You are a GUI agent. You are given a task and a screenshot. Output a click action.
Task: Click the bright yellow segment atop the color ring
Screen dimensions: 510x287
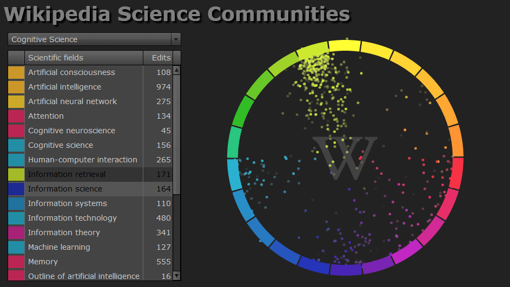(x=345, y=46)
